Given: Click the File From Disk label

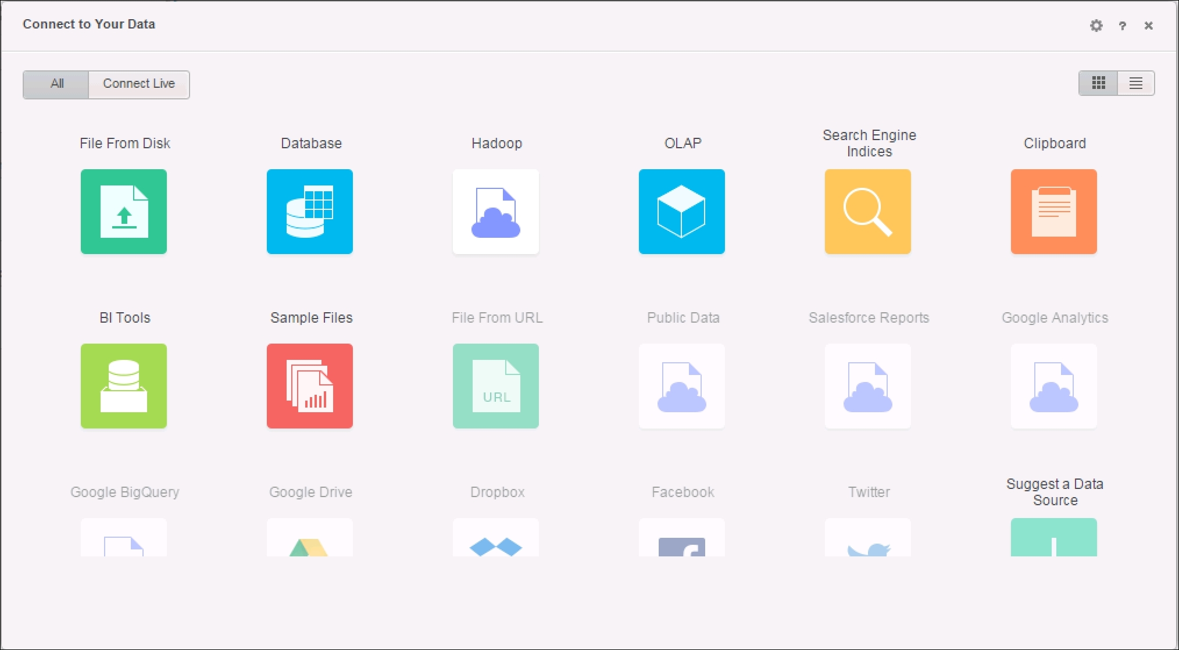Looking at the screenshot, I should click(125, 144).
